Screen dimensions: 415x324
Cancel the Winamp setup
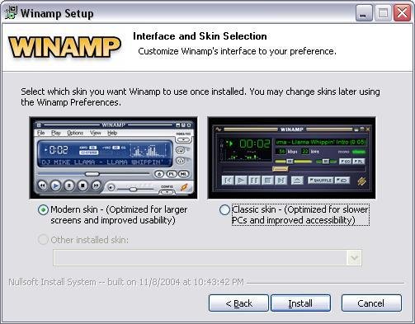click(x=371, y=303)
